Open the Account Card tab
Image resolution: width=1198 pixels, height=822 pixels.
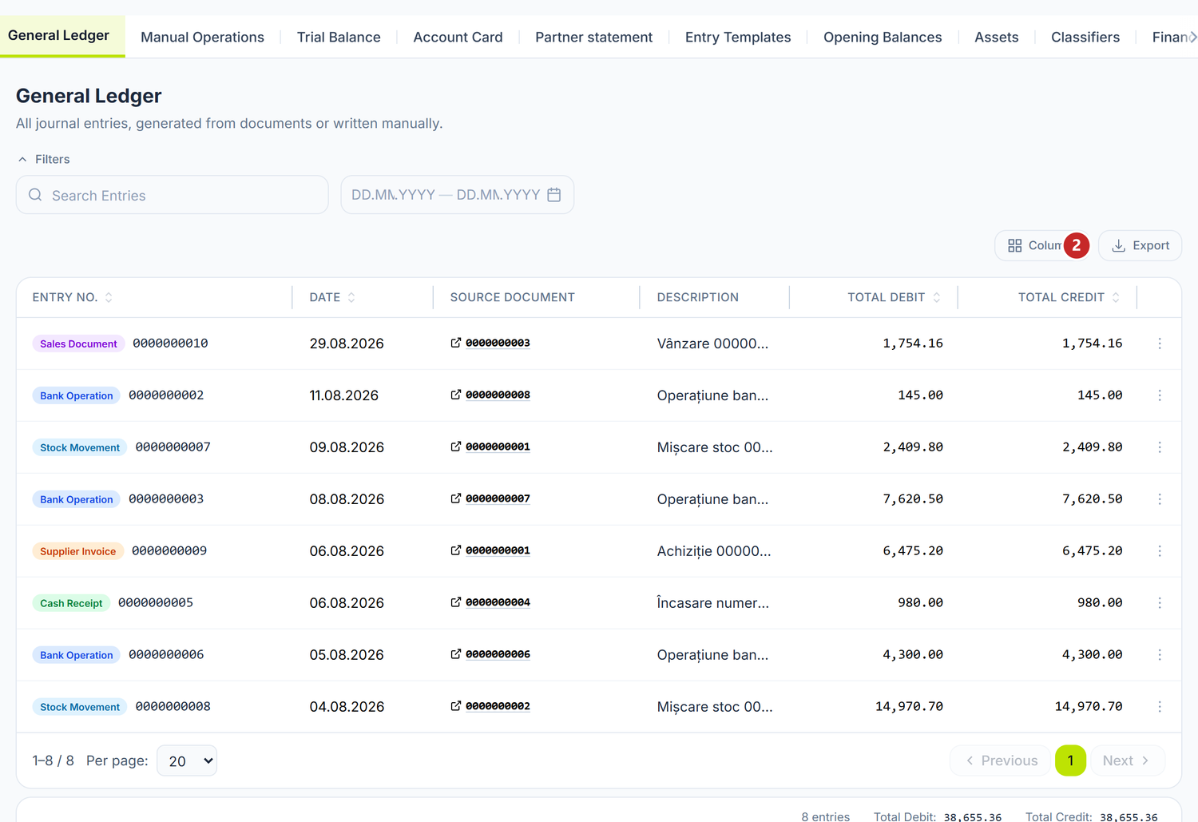458,37
